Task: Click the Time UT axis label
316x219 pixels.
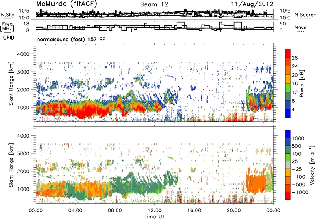Action: click(154, 217)
